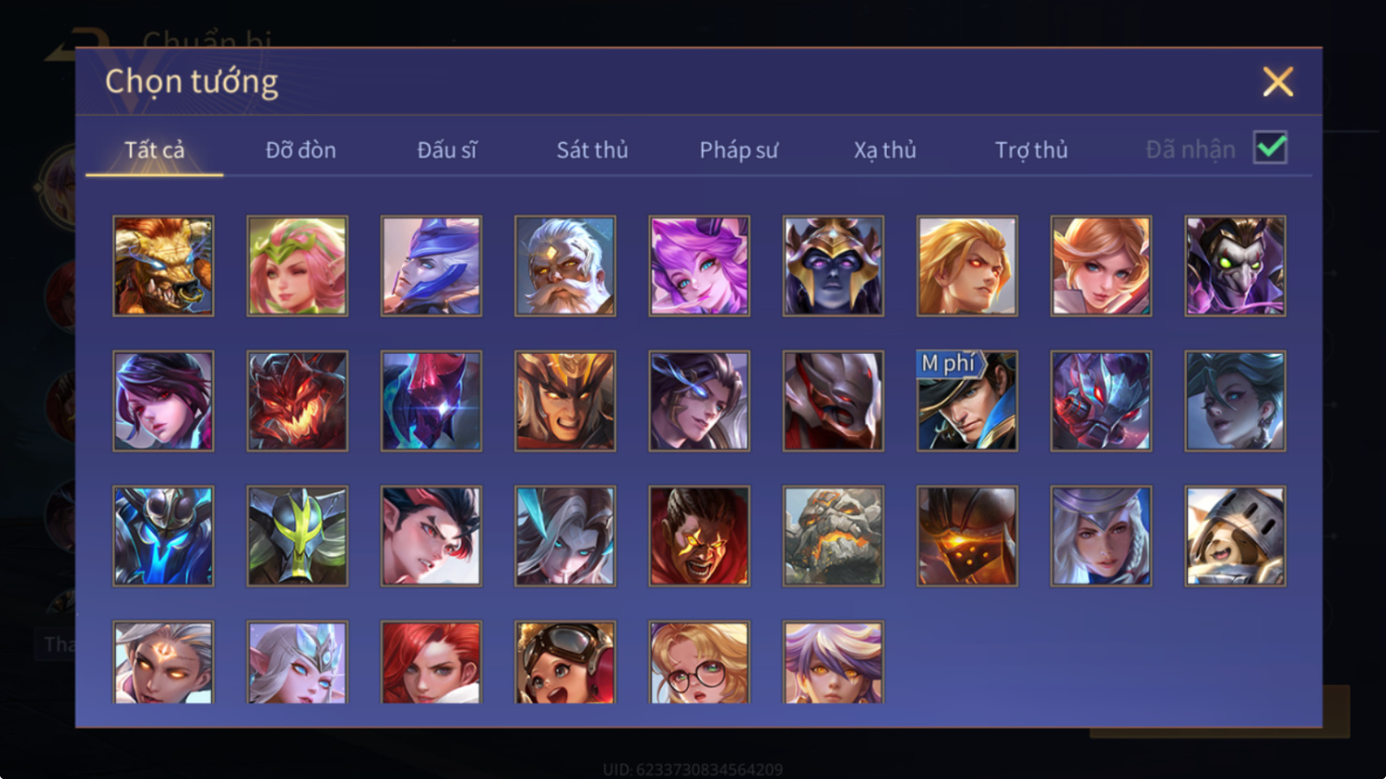The height and width of the screenshot is (779, 1386).
Task: Close the Chọn tướng dialog
Action: point(1278,82)
